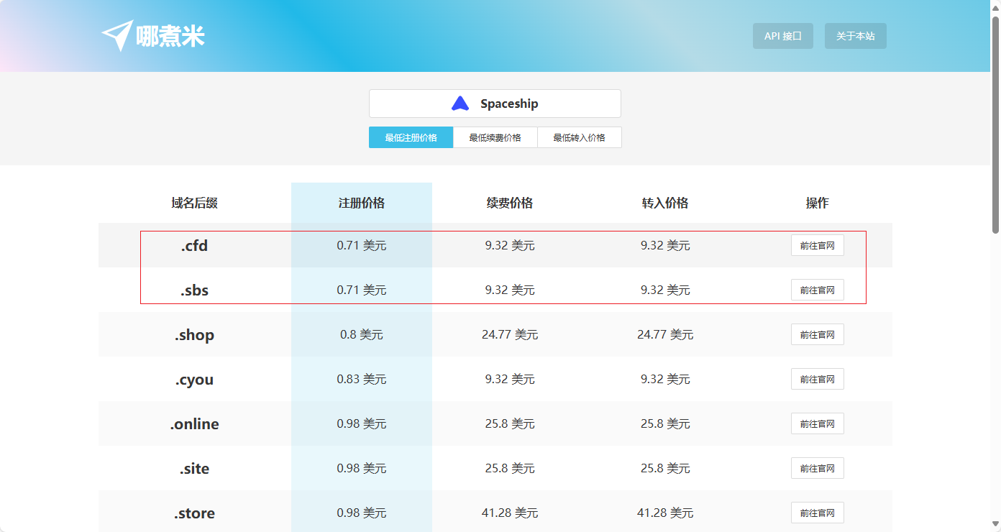Viewport: 1001px width, 532px height.
Task: Click 前往官网 button for .shop
Action: 818,334
